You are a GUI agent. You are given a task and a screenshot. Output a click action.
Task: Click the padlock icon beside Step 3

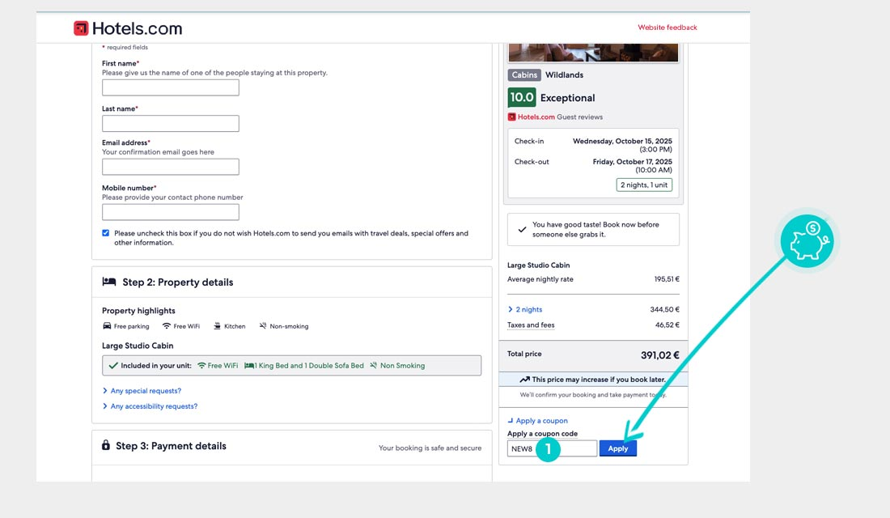pos(106,446)
